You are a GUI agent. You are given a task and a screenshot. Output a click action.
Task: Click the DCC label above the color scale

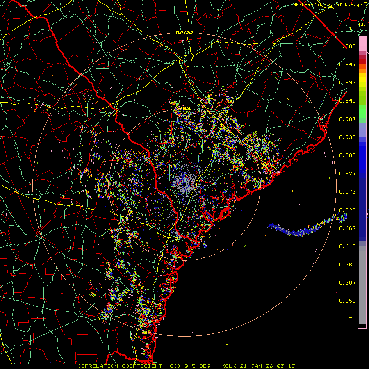(x=360, y=25)
